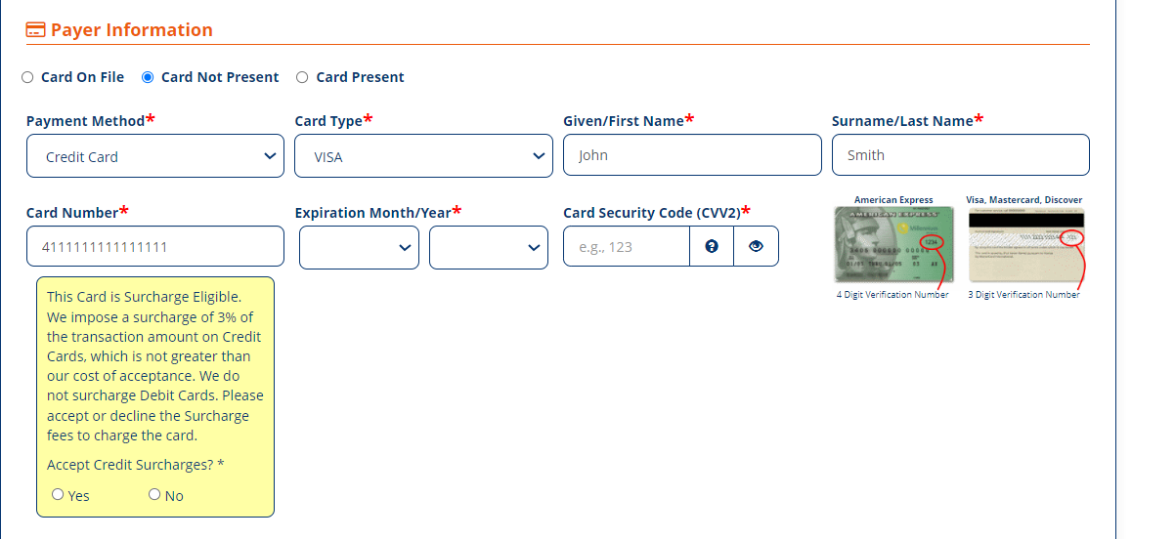
Task: Select the Card Present option
Action: click(x=302, y=77)
